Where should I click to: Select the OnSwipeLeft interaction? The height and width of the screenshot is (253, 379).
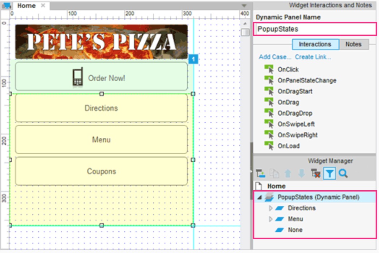point(296,124)
